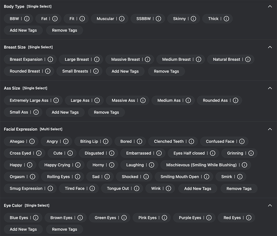Open the info tooltip for the BBW tag
The width and height of the screenshot is (277, 236).
coord(27,19)
